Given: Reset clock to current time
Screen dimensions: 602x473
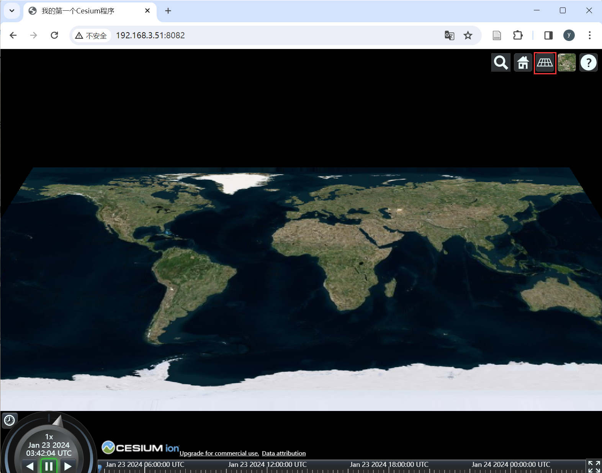Looking at the screenshot, I should point(9,420).
